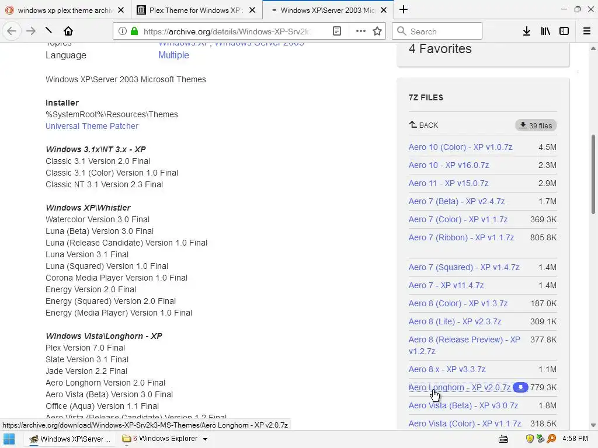Click the scrollbar up arrow

tap(593, 48)
